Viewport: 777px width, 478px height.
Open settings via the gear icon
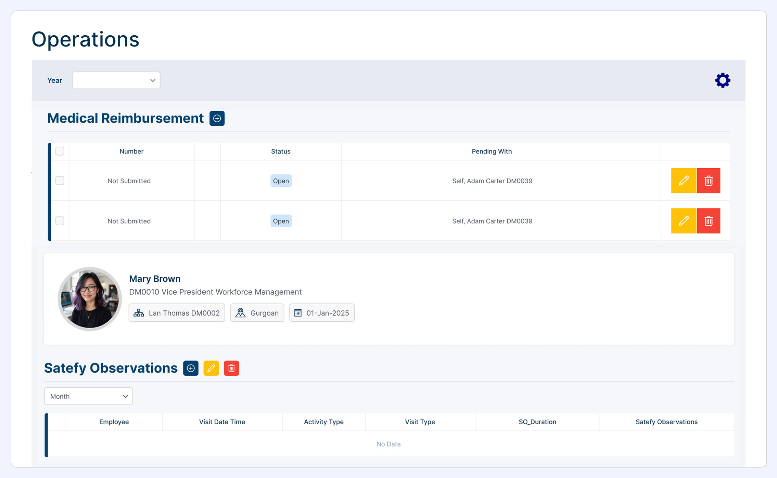pos(722,80)
